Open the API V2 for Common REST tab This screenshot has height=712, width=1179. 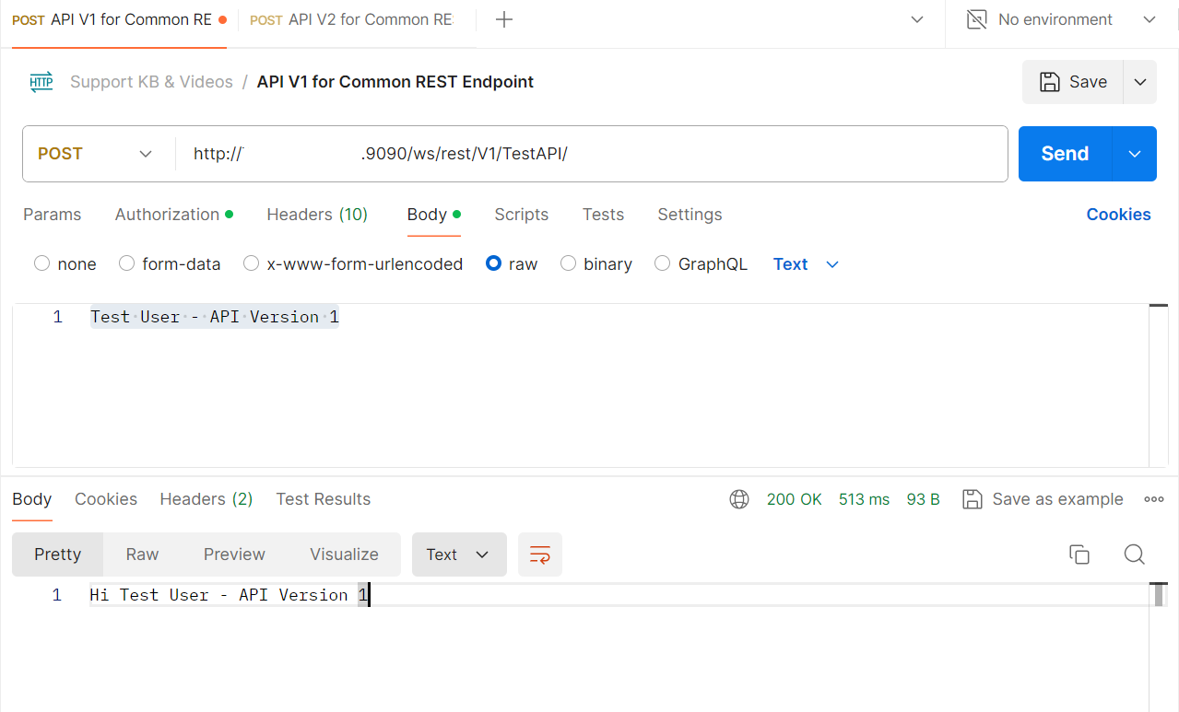[x=350, y=18]
